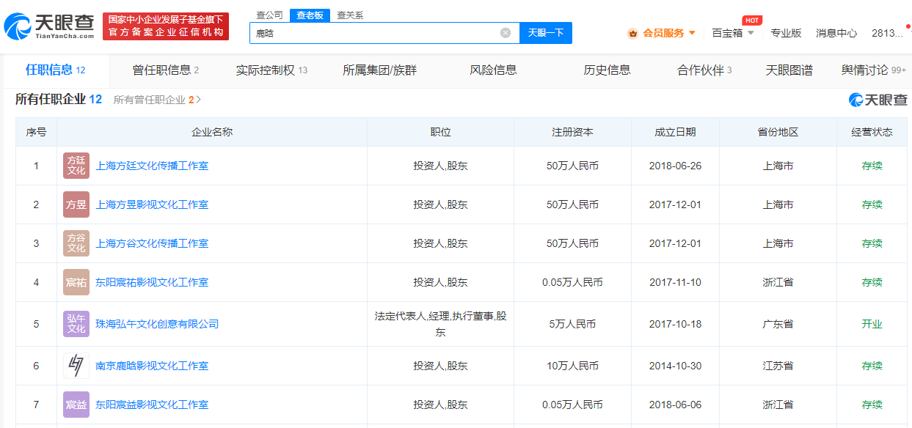The width and height of the screenshot is (912, 428).
Task: Open the 方谷文化 company logo thumbnail
Action: coord(76,243)
